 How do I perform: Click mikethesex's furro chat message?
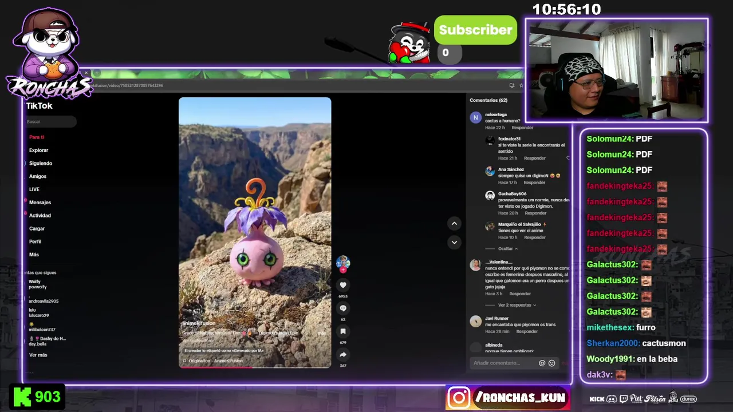point(621,327)
